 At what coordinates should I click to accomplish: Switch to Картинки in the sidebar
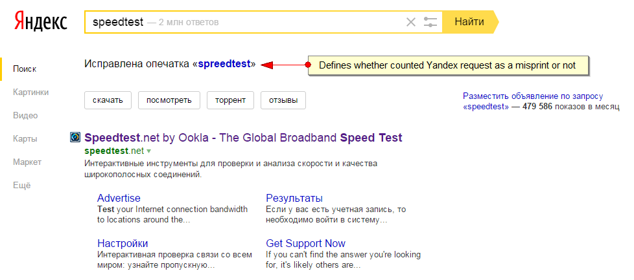point(30,92)
